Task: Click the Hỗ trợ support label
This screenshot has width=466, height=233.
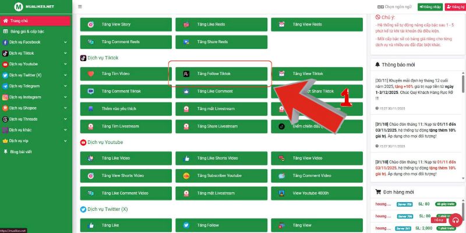Action: point(439,220)
